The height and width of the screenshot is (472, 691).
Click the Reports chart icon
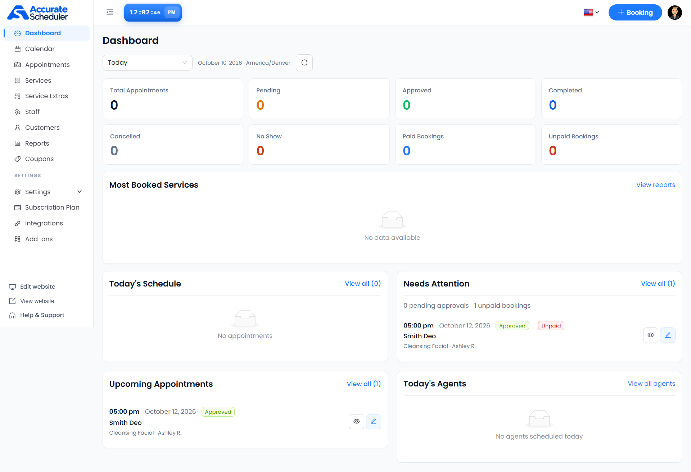(x=17, y=143)
